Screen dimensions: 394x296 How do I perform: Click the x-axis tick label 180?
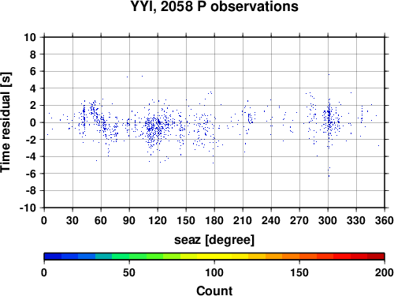tap(214, 220)
